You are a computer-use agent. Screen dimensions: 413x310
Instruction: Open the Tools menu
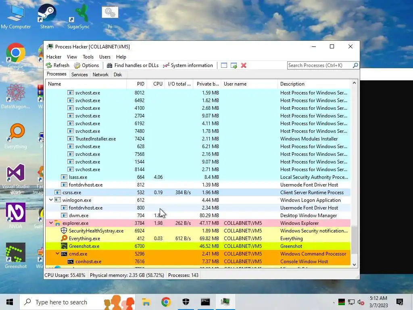tap(88, 57)
